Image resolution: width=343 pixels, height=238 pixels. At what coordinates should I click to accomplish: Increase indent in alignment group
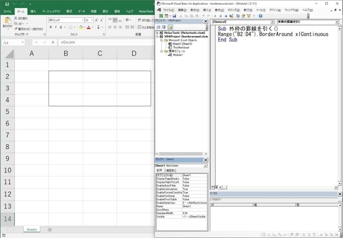[132, 27]
